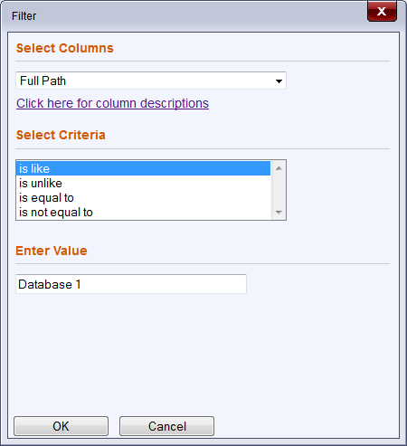Cancel the filter dialog

click(166, 426)
